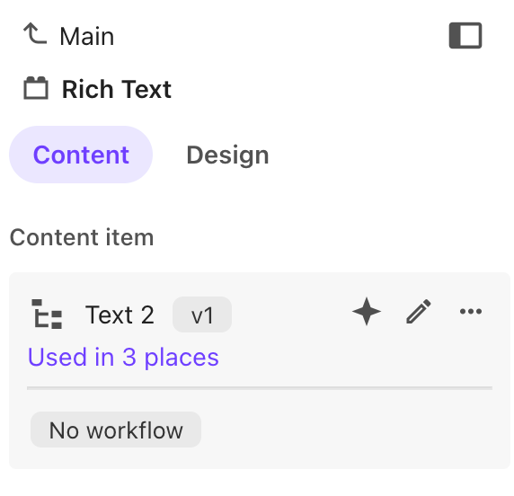Edit Text 2 with the pencil icon
The image size is (514, 496).
[x=419, y=311]
